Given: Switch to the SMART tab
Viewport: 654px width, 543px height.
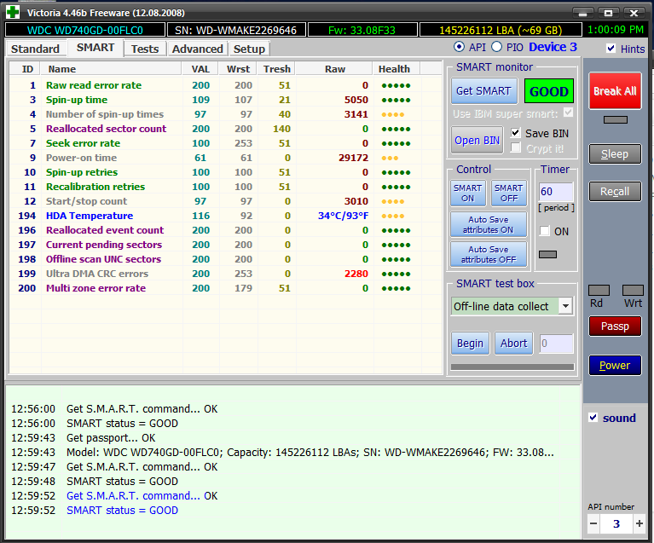Looking at the screenshot, I should (95, 48).
